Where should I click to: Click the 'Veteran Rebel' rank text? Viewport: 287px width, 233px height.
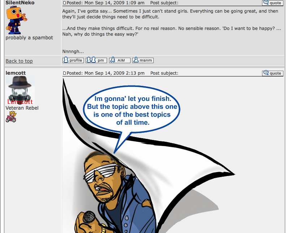pos(22,108)
